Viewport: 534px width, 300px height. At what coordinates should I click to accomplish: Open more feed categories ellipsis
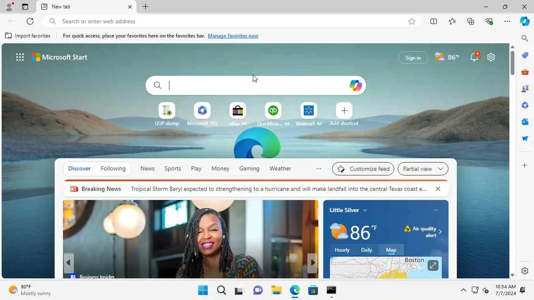click(319, 169)
